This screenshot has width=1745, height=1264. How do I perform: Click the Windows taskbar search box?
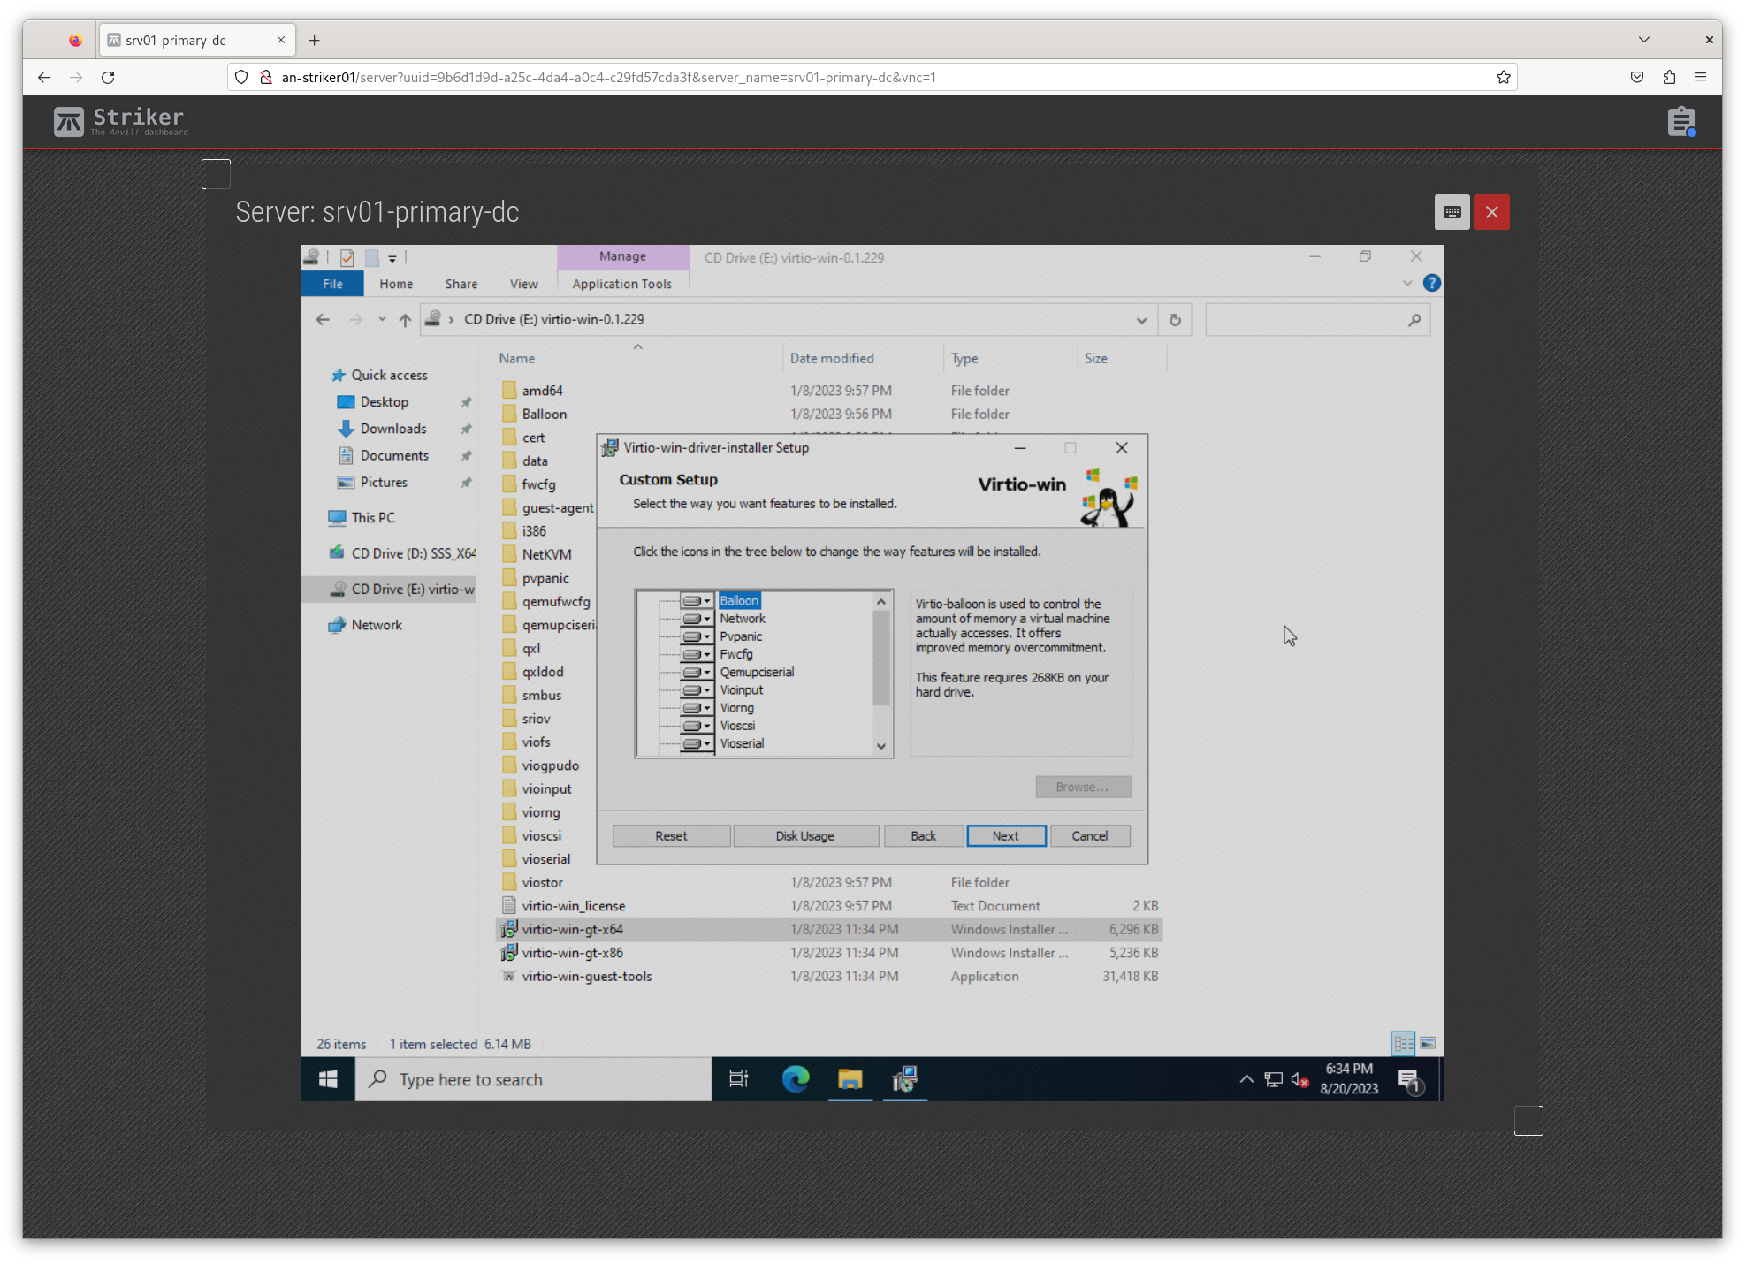click(534, 1079)
